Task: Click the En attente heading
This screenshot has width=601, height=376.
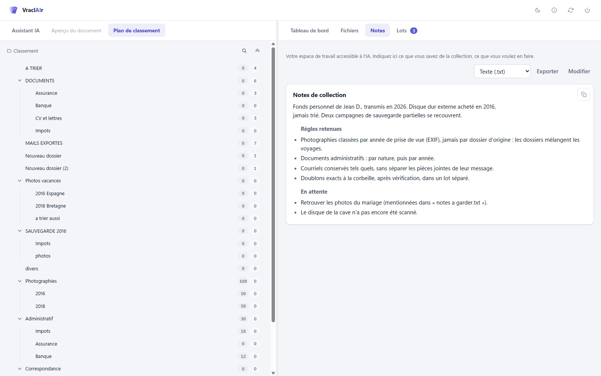Action: [x=314, y=192]
